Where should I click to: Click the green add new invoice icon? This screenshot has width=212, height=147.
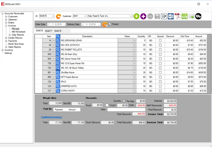click(136, 16)
